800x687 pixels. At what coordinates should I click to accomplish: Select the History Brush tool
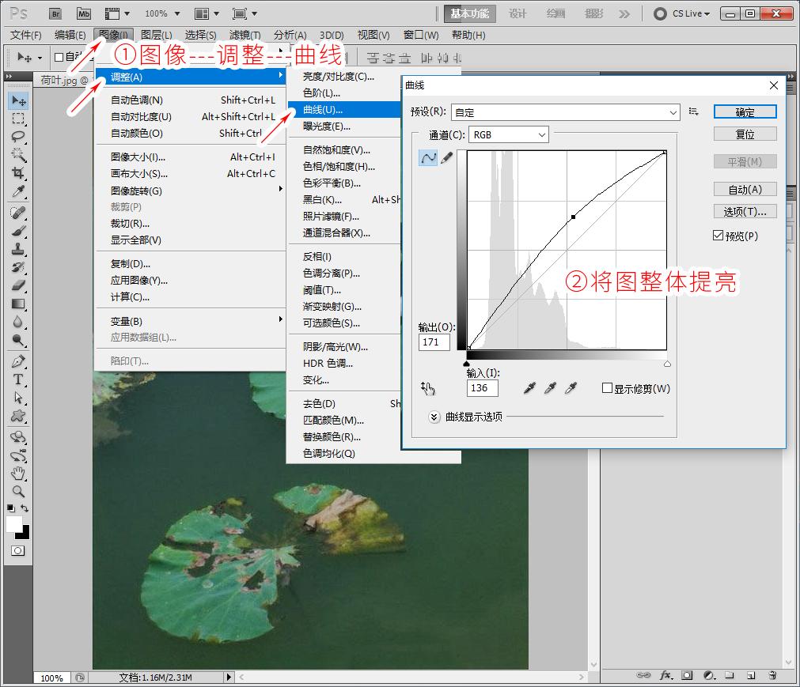tap(18, 267)
